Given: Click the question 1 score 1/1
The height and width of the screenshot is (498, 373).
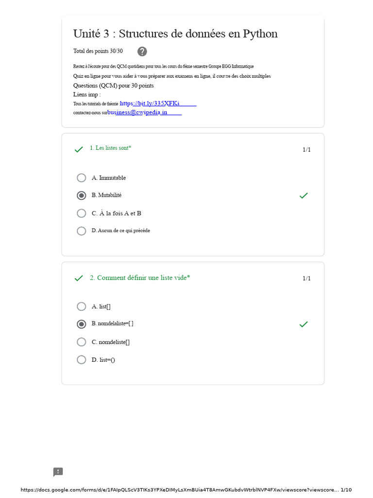Looking at the screenshot, I should (x=307, y=150).
